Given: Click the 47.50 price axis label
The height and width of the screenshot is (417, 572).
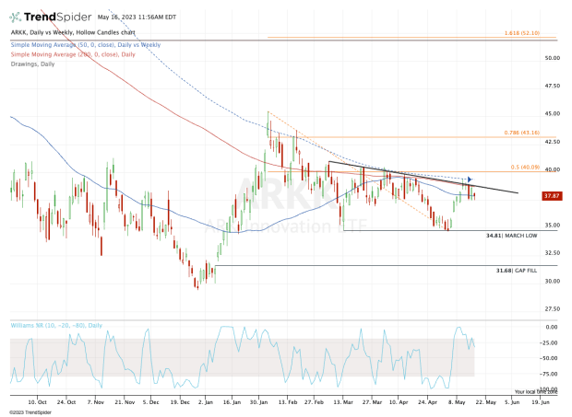Looking at the screenshot, I should click(553, 86).
